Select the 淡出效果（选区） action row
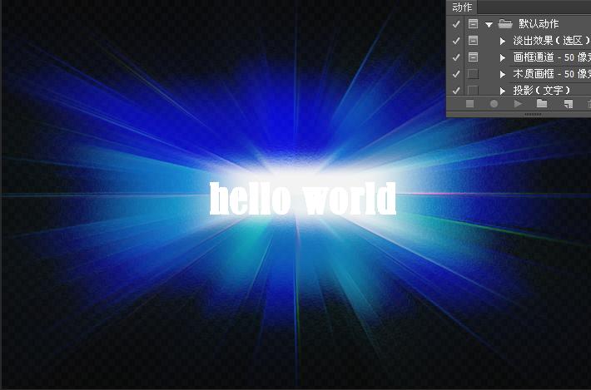 coord(552,40)
